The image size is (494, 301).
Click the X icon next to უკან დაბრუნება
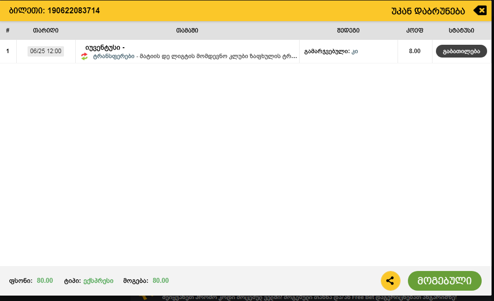click(480, 10)
